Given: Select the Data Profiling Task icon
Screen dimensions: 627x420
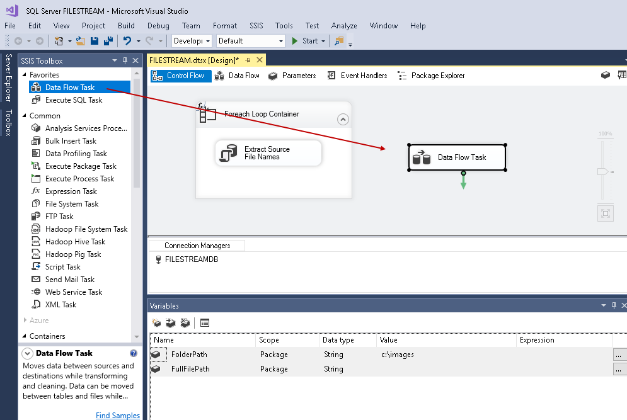Looking at the screenshot, I should [x=36, y=153].
